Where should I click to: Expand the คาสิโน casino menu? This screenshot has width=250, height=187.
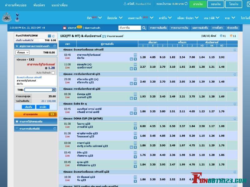[165, 18]
